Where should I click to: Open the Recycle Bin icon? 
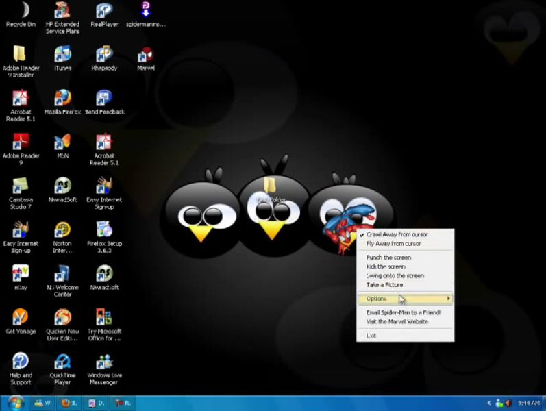tap(21, 14)
